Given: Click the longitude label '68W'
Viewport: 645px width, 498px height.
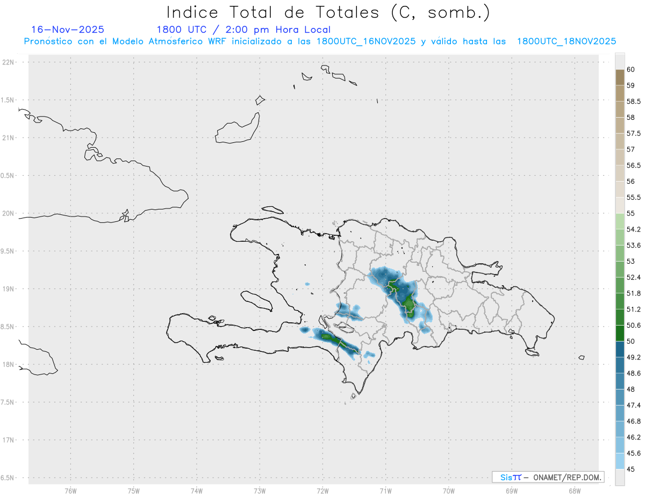Looking at the screenshot, I should point(575,491).
